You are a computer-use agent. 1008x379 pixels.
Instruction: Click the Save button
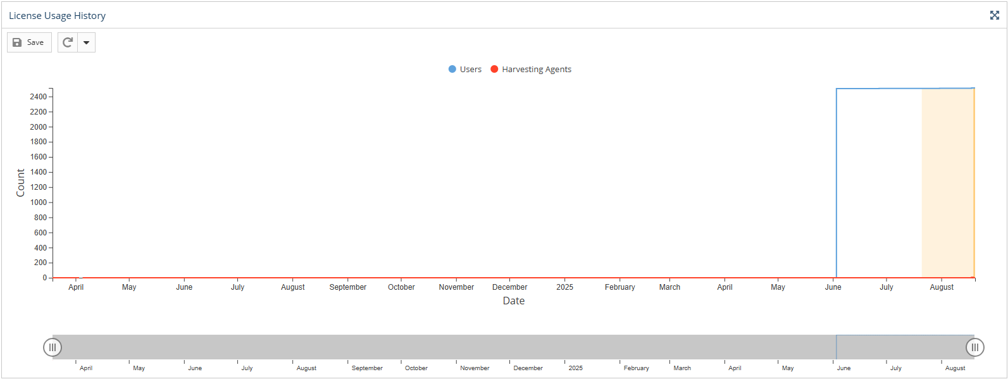tap(29, 42)
